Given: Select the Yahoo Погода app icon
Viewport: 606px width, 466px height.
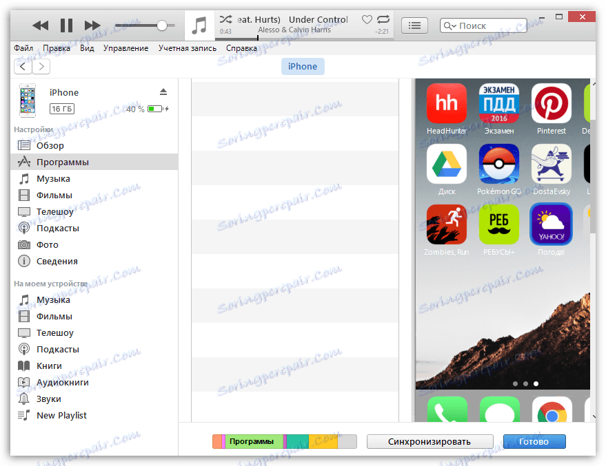Looking at the screenshot, I should tap(552, 224).
